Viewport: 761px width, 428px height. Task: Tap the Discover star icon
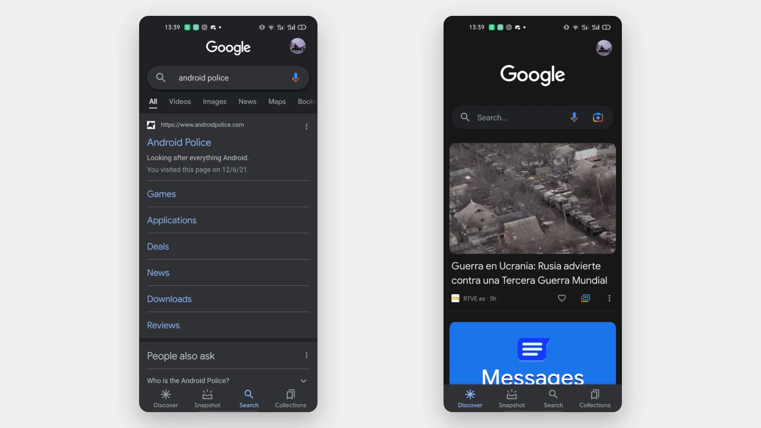point(166,394)
